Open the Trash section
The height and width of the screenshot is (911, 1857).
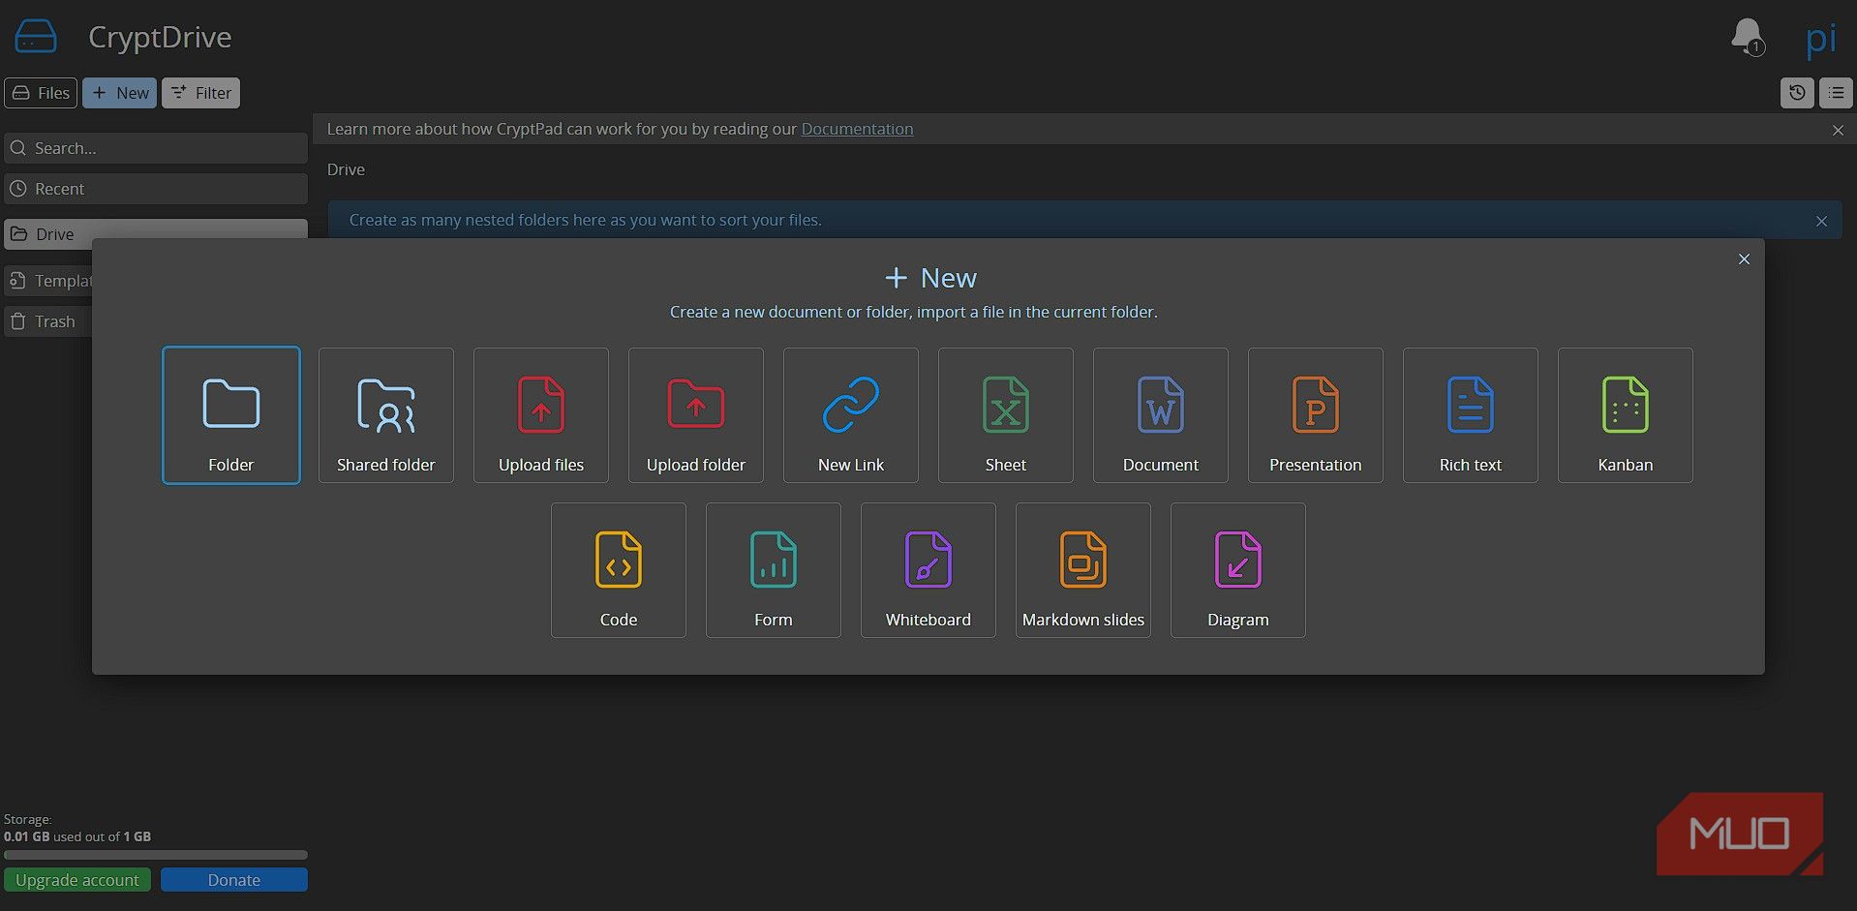pos(48,321)
